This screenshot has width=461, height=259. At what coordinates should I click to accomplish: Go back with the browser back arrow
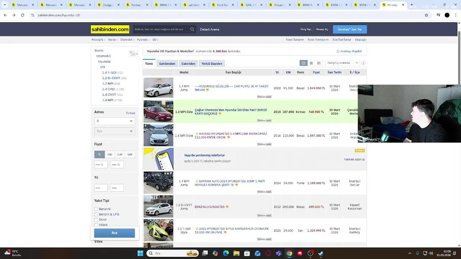(x=5, y=15)
